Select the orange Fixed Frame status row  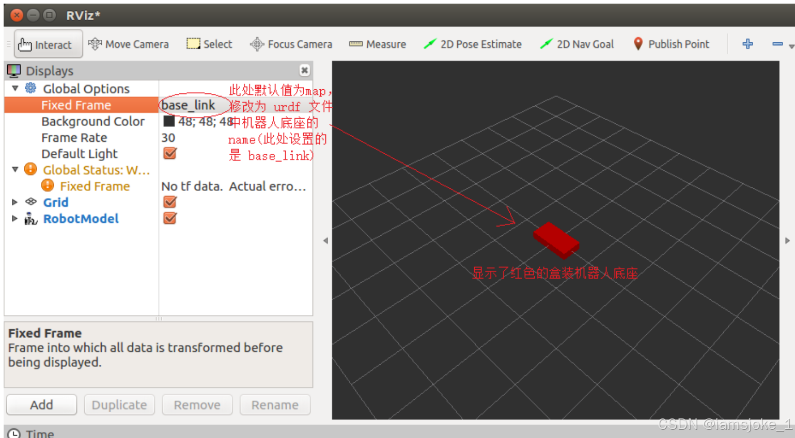[95, 186]
